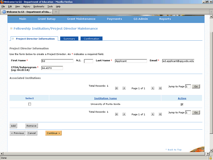This screenshot has height=160, width=213.
Task: Focus upper Jump to Page field
Action: point(188,86)
